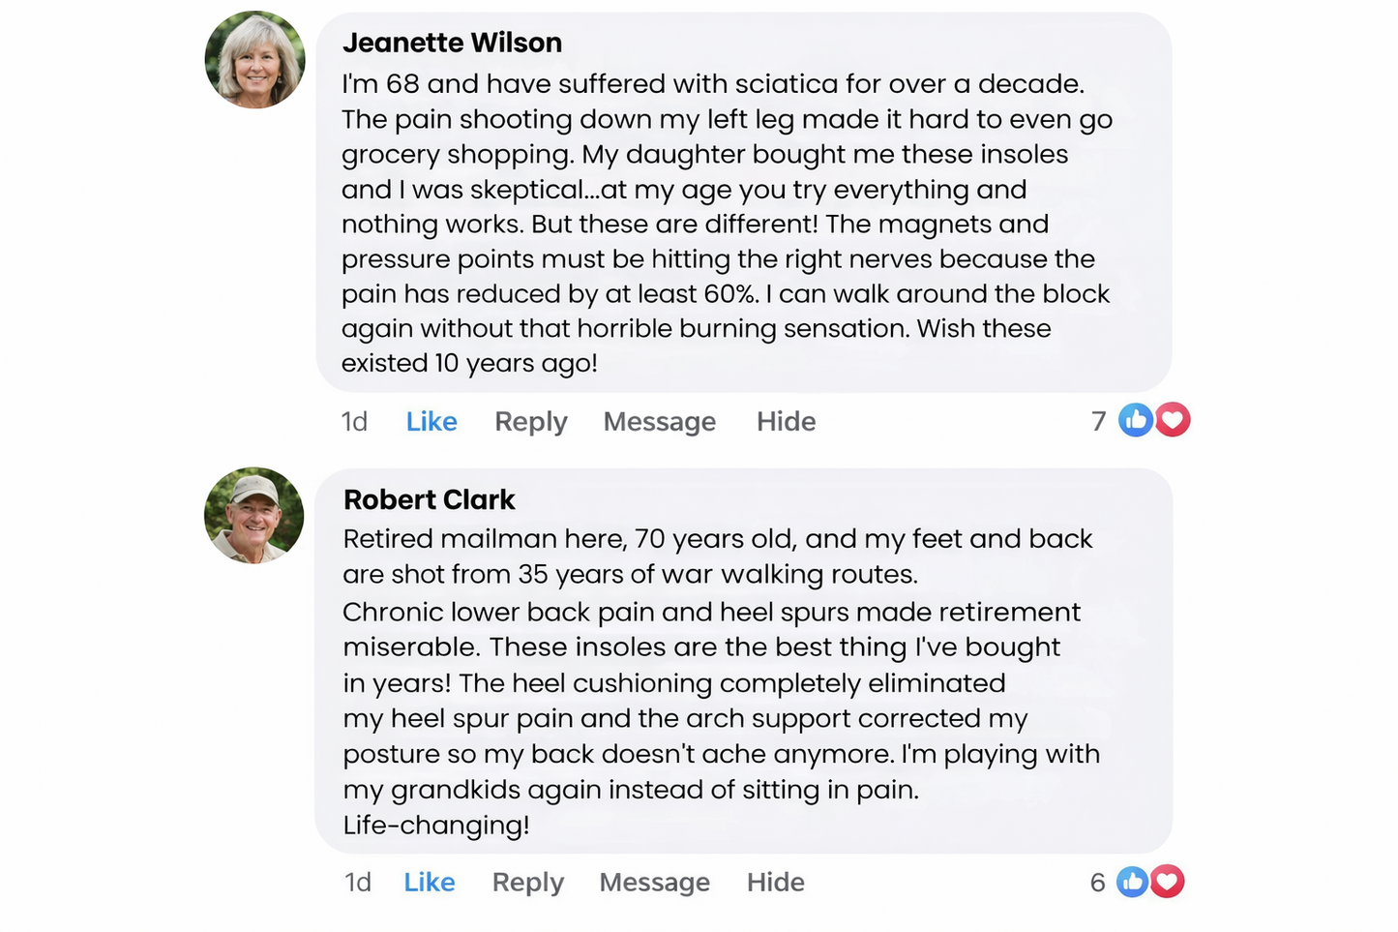Click thumbs-up reaction icon on Robert's comment

1132,882
